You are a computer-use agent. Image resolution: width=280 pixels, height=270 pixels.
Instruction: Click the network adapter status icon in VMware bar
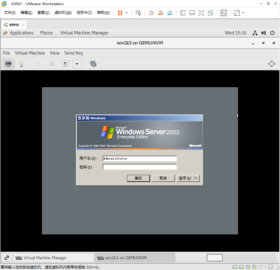point(254,267)
